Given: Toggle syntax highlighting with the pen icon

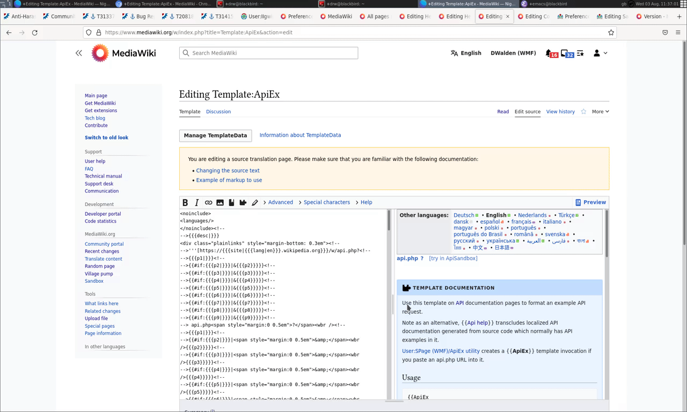Looking at the screenshot, I should click(255, 202).
